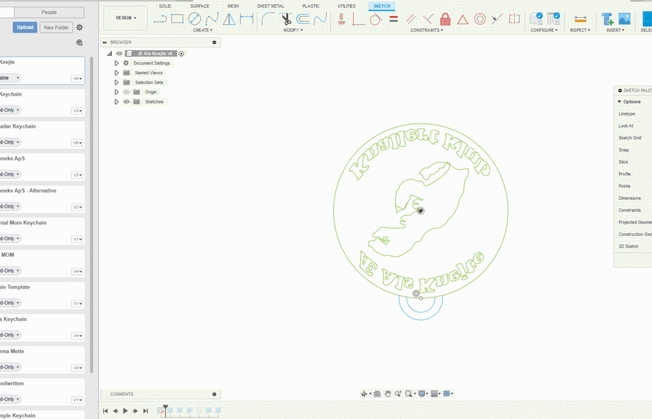
Task: Collapse the Browser panel arrows
Action: [x=105, y=42]
